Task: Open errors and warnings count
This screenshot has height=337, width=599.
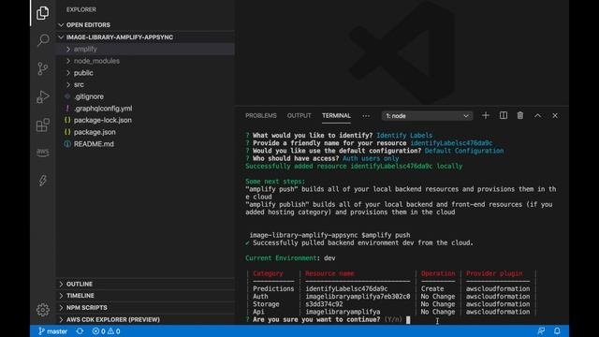Action: (x=106, y=331)
